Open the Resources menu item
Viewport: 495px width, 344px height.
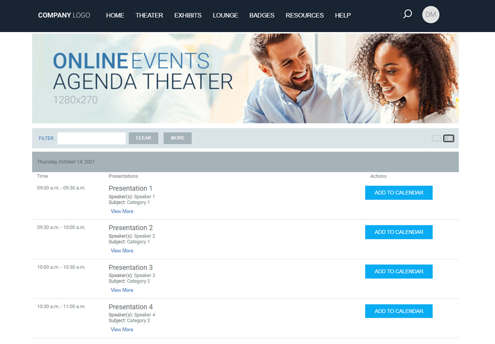(x=304, y=15)
